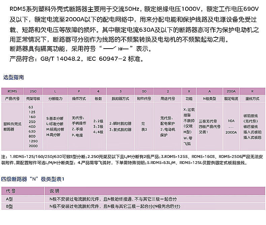Image resolution: width=266 pixels, height=225 pixels.
Task: Click the 用途代号 label cell
Action: 168,99
